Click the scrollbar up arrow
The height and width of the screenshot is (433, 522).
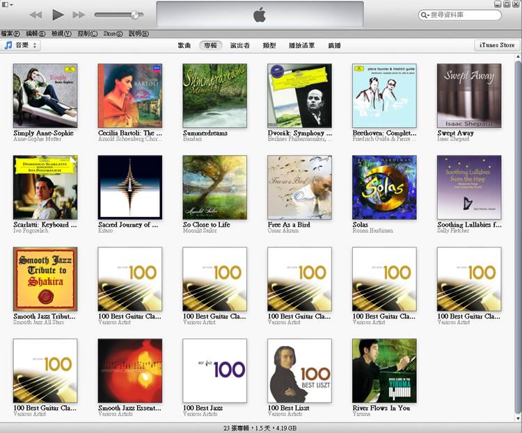518,57
